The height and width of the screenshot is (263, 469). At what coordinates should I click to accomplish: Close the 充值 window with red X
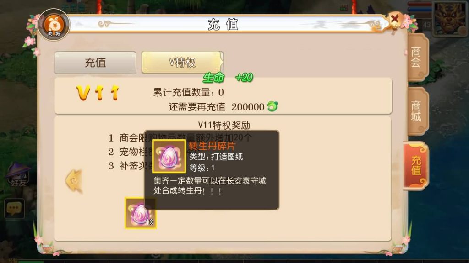394,19
